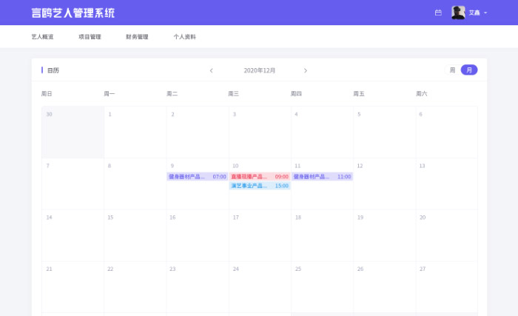Click the calendar icon in the header
Viewport: 518px width, 316px height.
(438, 13)
